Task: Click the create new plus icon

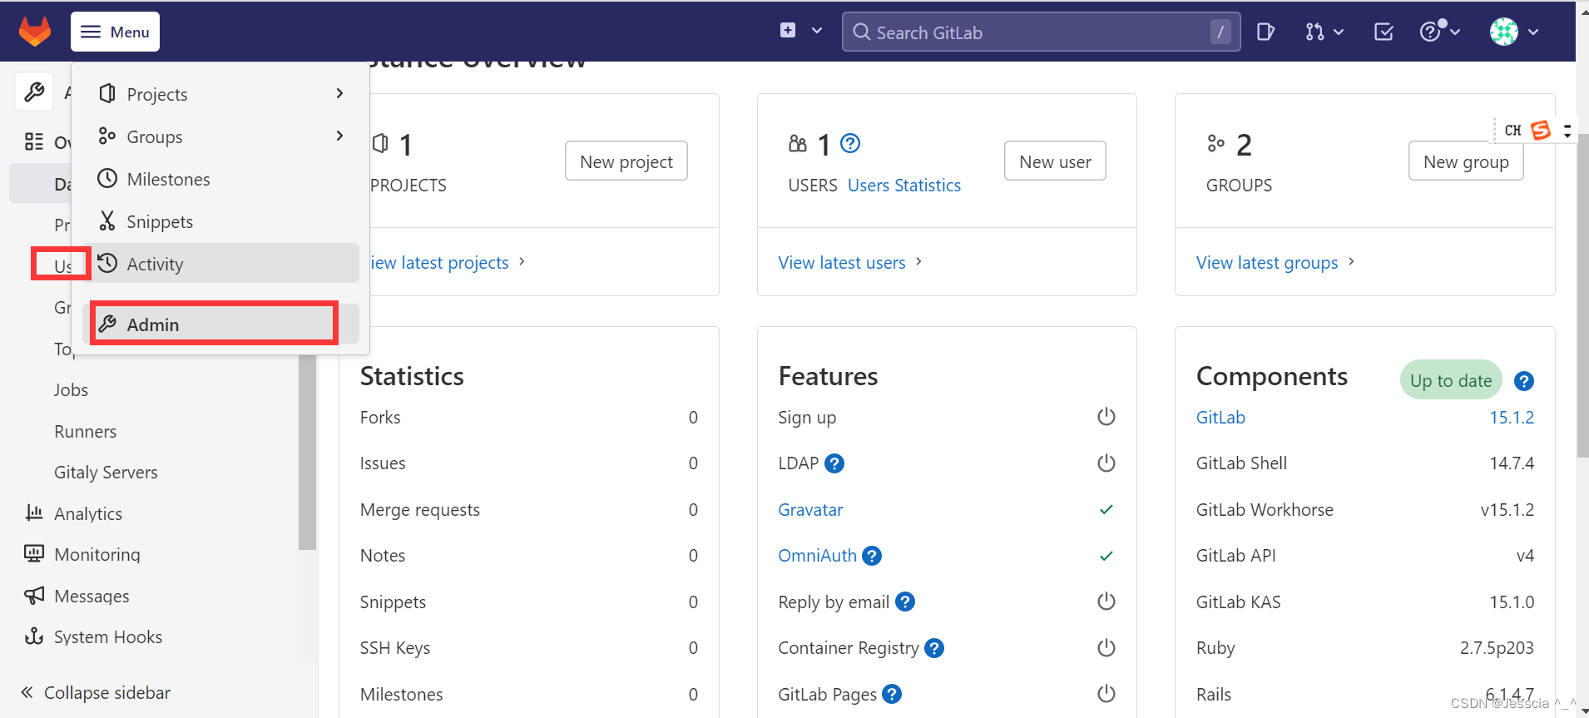Action: point(788,31)
